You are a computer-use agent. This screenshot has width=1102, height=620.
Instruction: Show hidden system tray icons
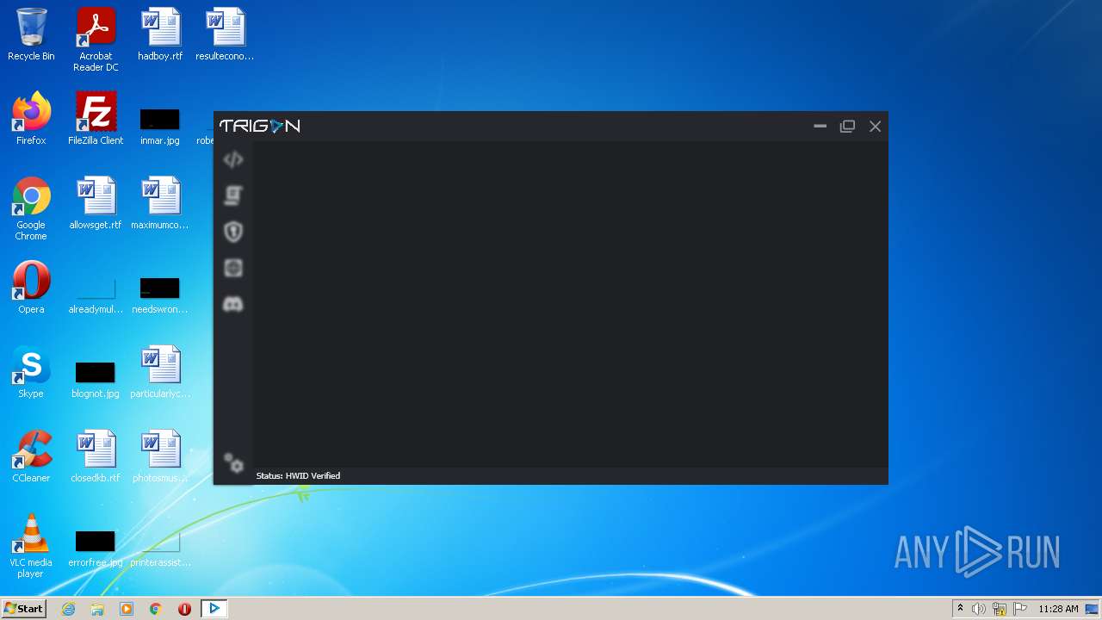[x=960, y=609]
